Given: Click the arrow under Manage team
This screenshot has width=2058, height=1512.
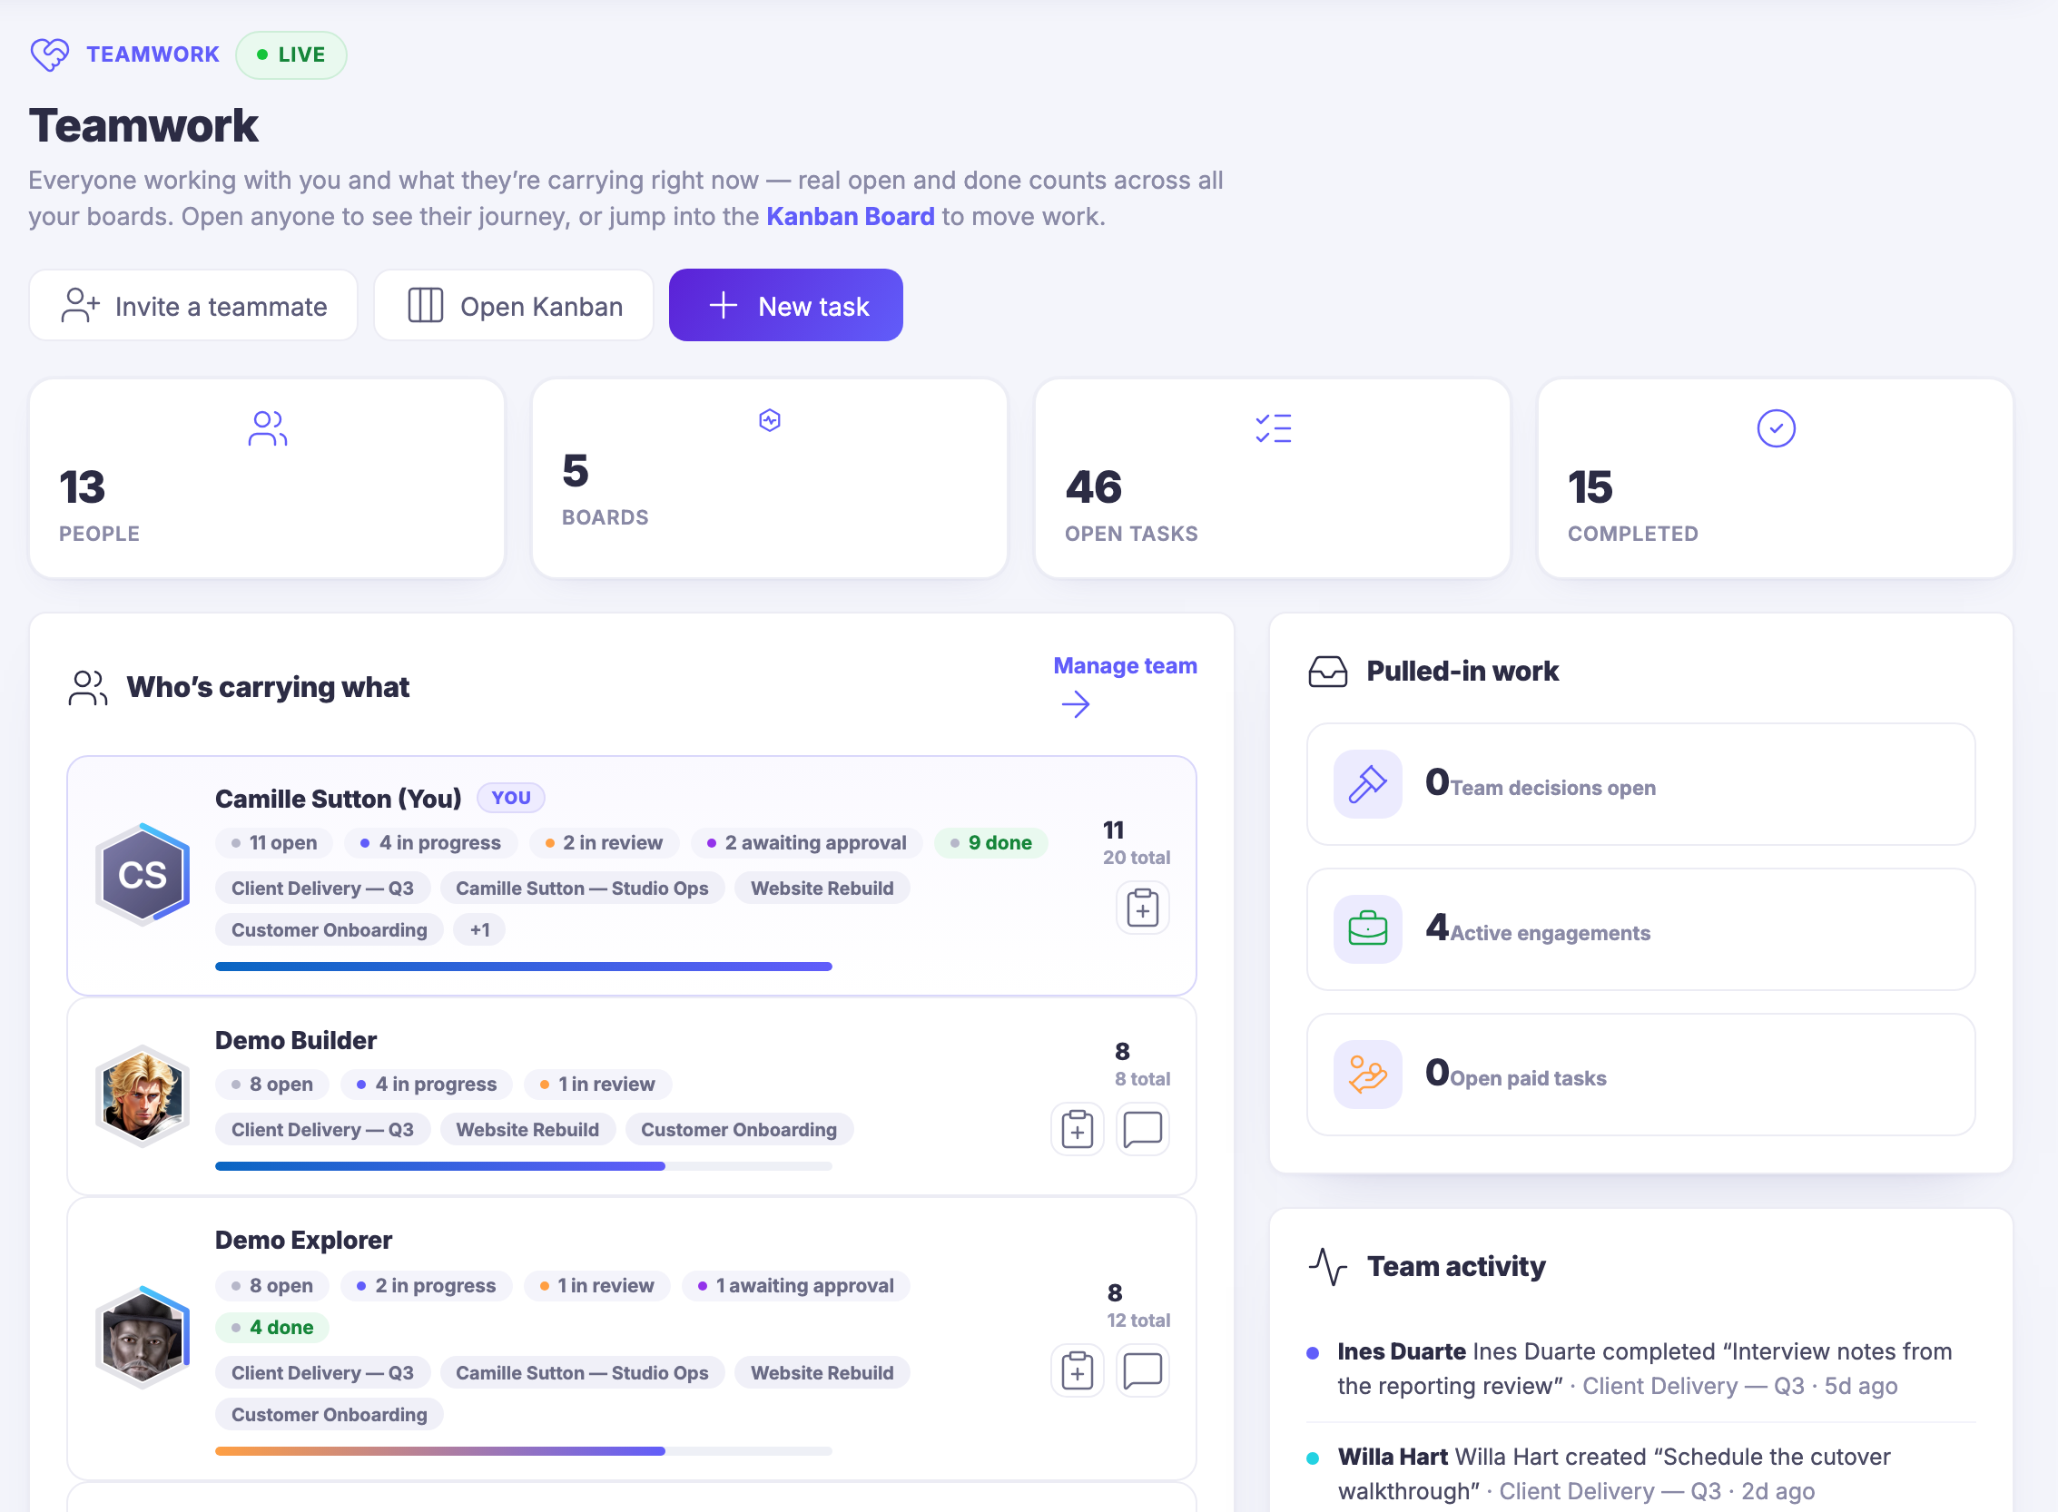Looking at the screenshot, I should [x=1075, y=704].
